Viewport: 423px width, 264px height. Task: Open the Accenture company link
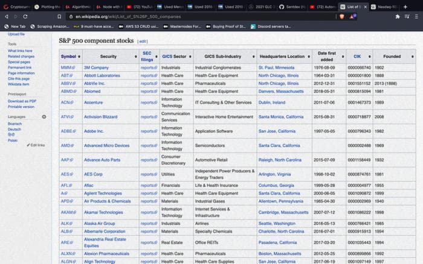(93, 102)
